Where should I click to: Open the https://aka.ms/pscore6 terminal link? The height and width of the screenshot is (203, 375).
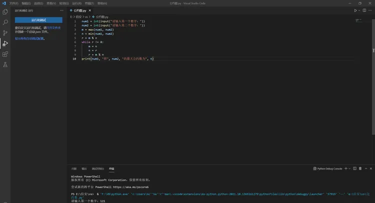tap(130, 187)
